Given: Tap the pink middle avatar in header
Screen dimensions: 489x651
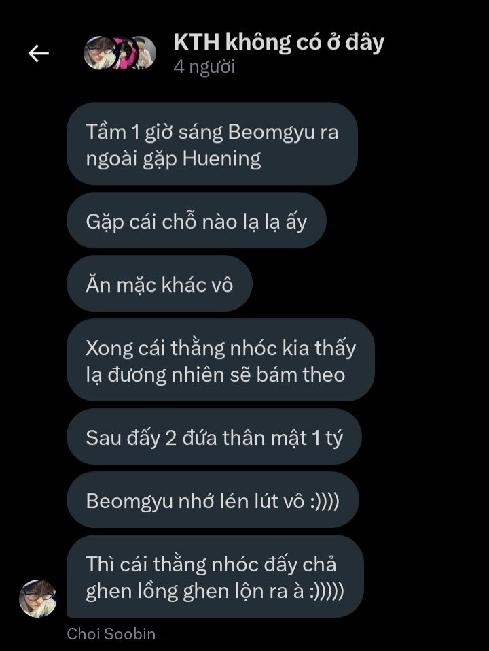Looking at the screenshot, I should 124,53.
